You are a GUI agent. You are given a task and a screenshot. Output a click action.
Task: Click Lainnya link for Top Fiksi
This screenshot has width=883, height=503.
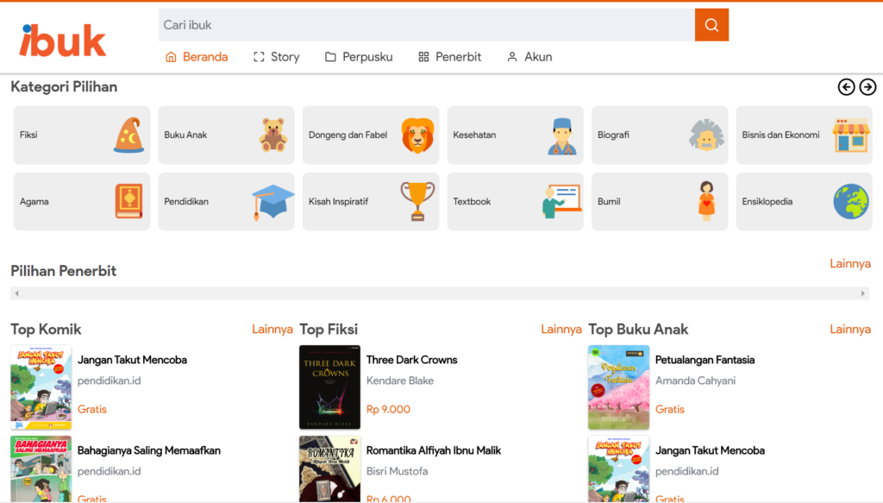[560, 330]
